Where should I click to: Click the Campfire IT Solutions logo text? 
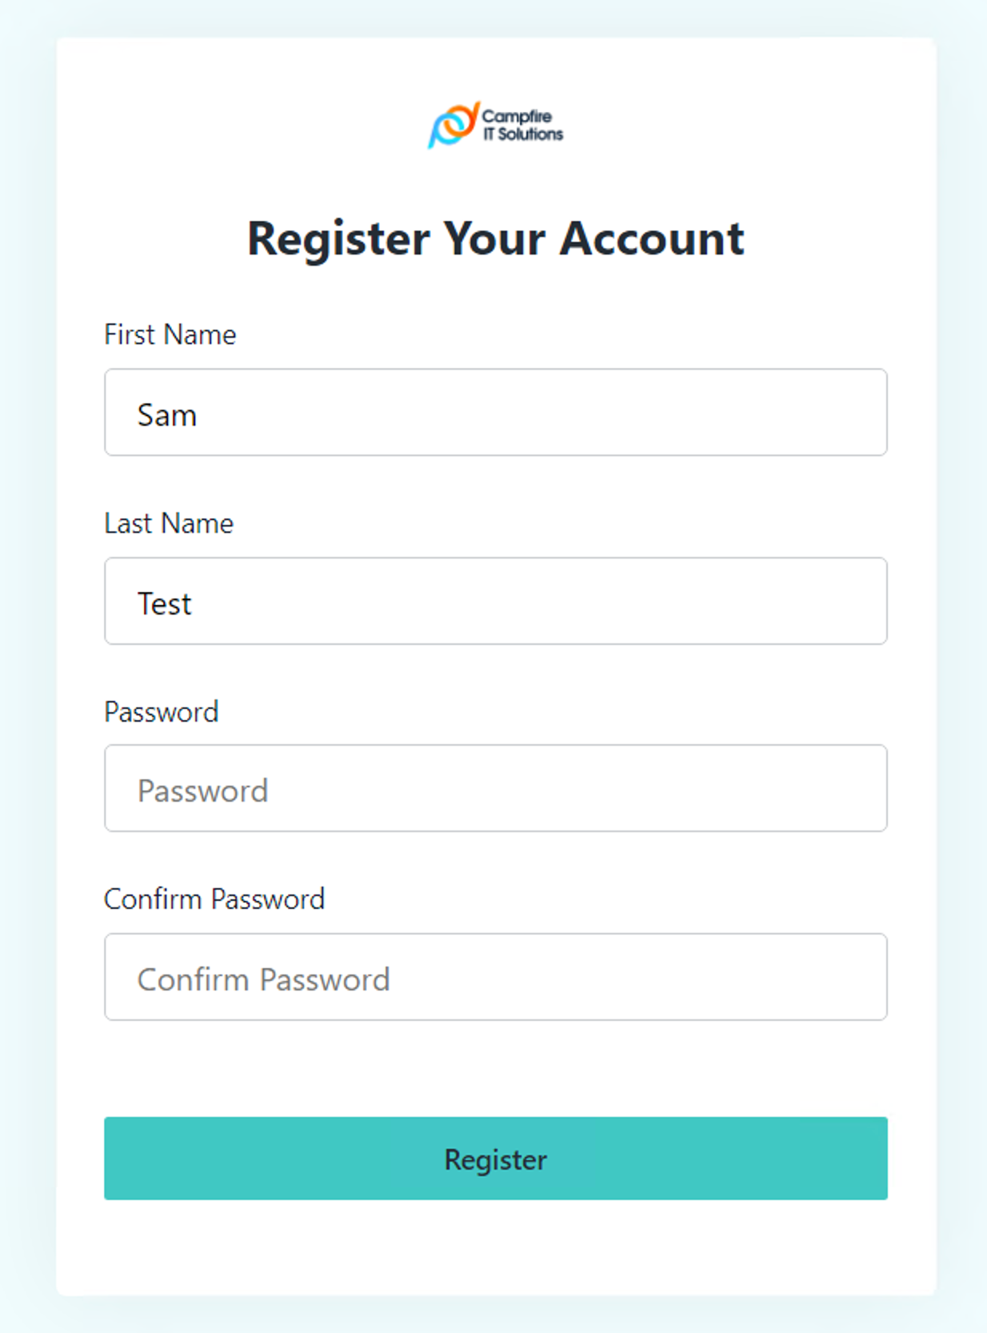coord(522,126)
